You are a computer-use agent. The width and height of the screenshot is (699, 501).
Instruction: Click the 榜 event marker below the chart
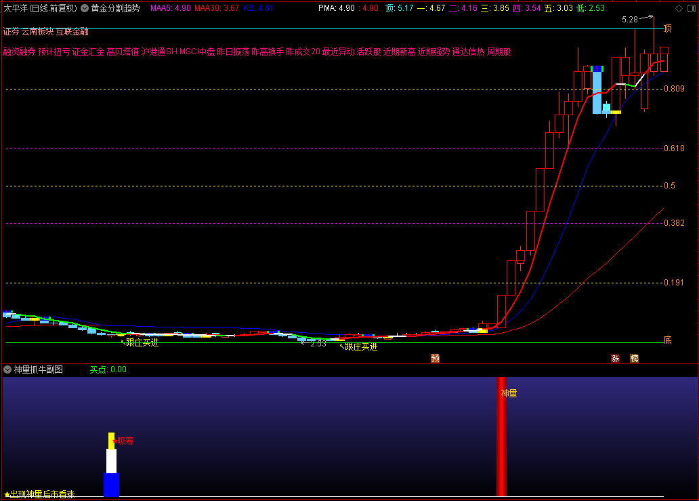tap(635, 358)
